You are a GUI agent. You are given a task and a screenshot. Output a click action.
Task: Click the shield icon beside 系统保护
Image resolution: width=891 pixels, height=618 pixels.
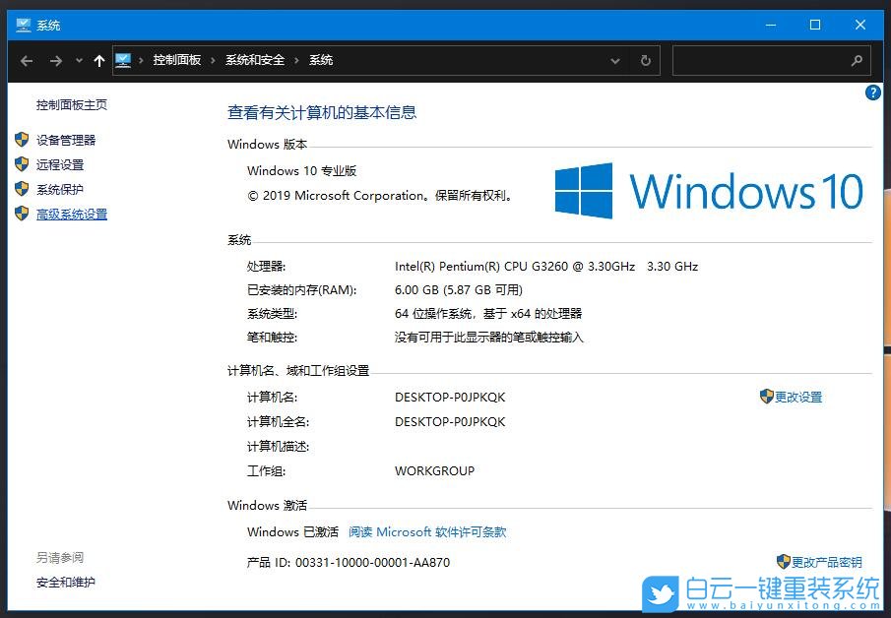(x=23, y=189)
